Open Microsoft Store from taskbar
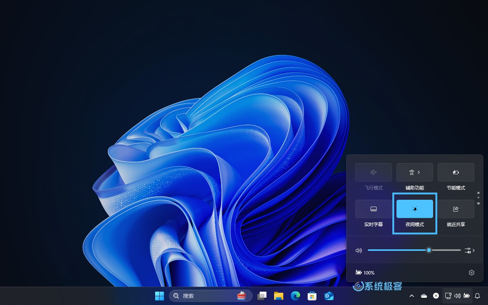The height and width of the screenshot is (305, 488). point(312,296)
